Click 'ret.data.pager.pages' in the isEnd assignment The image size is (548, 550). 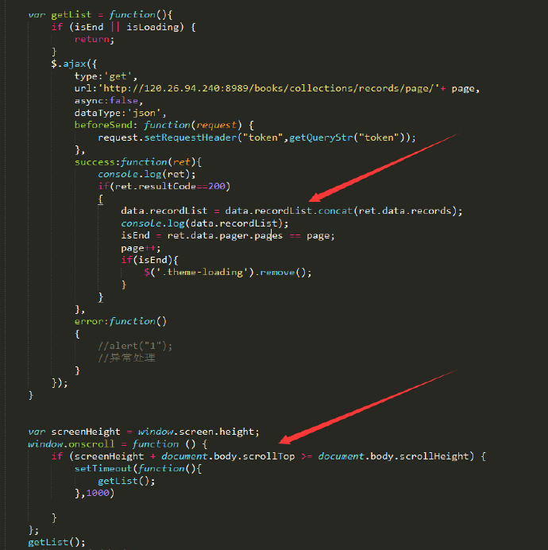(x=225, y=236)
